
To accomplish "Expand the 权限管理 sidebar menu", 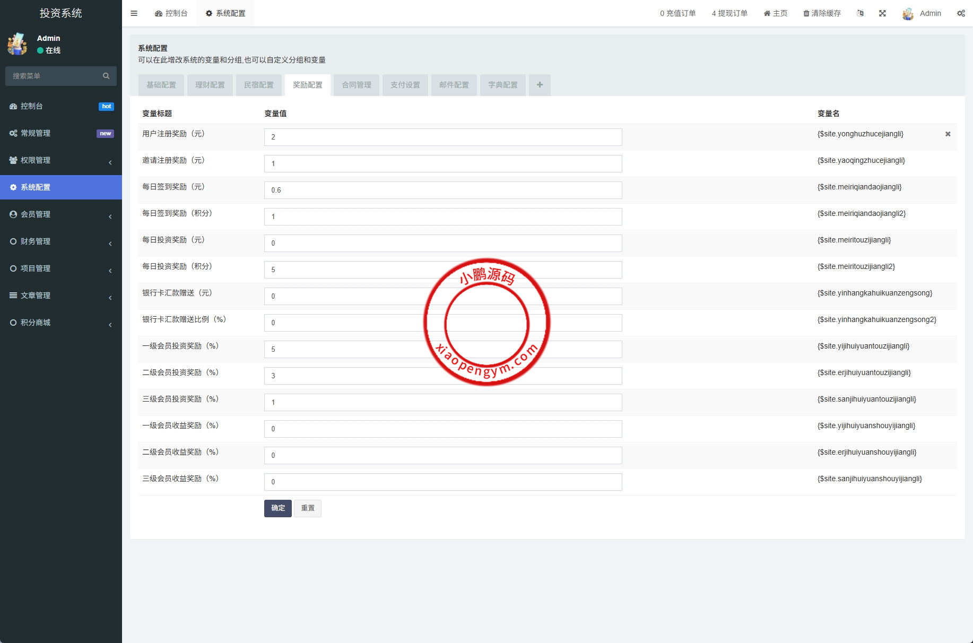I will pyautogui.click(x=60, y=160).
